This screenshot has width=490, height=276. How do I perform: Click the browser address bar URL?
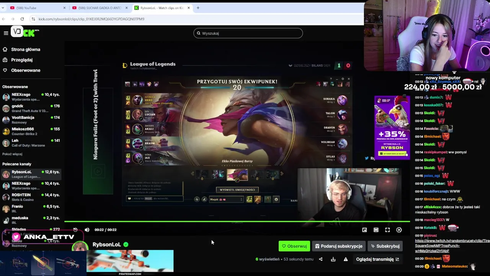coord(91,19)
